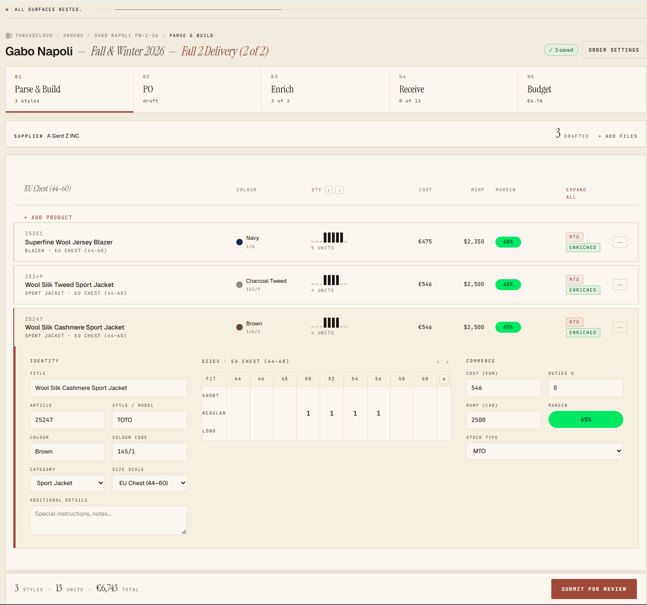Click the Title input field
This screenshot has width=647, height=605.
(109, 388)
